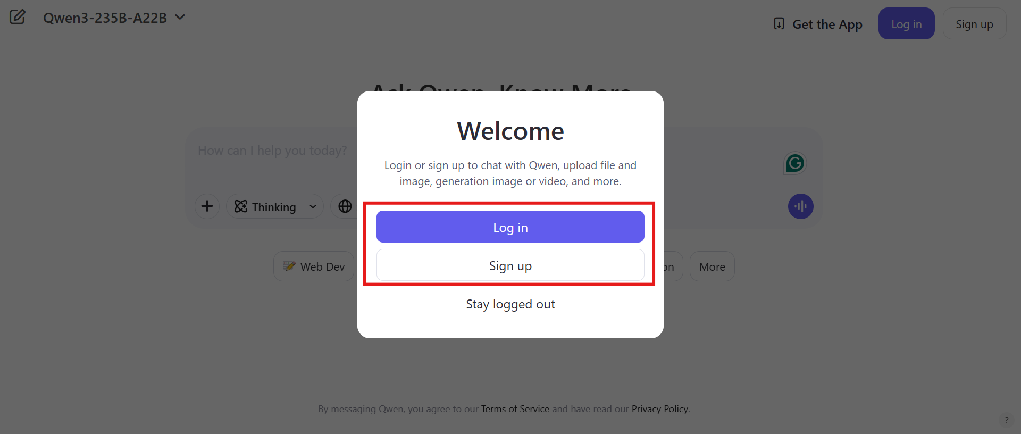This screenshot has width=1021, height=434.
Task: Click Log in inside the Welcome dialog
Action: [510, 227]
